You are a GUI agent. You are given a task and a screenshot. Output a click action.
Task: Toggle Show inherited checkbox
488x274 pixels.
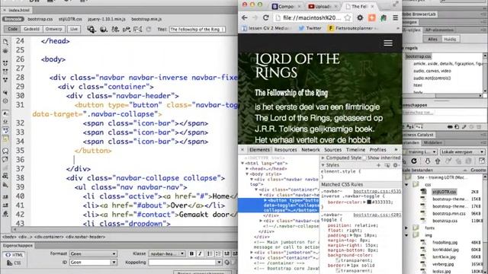point(364,158)
